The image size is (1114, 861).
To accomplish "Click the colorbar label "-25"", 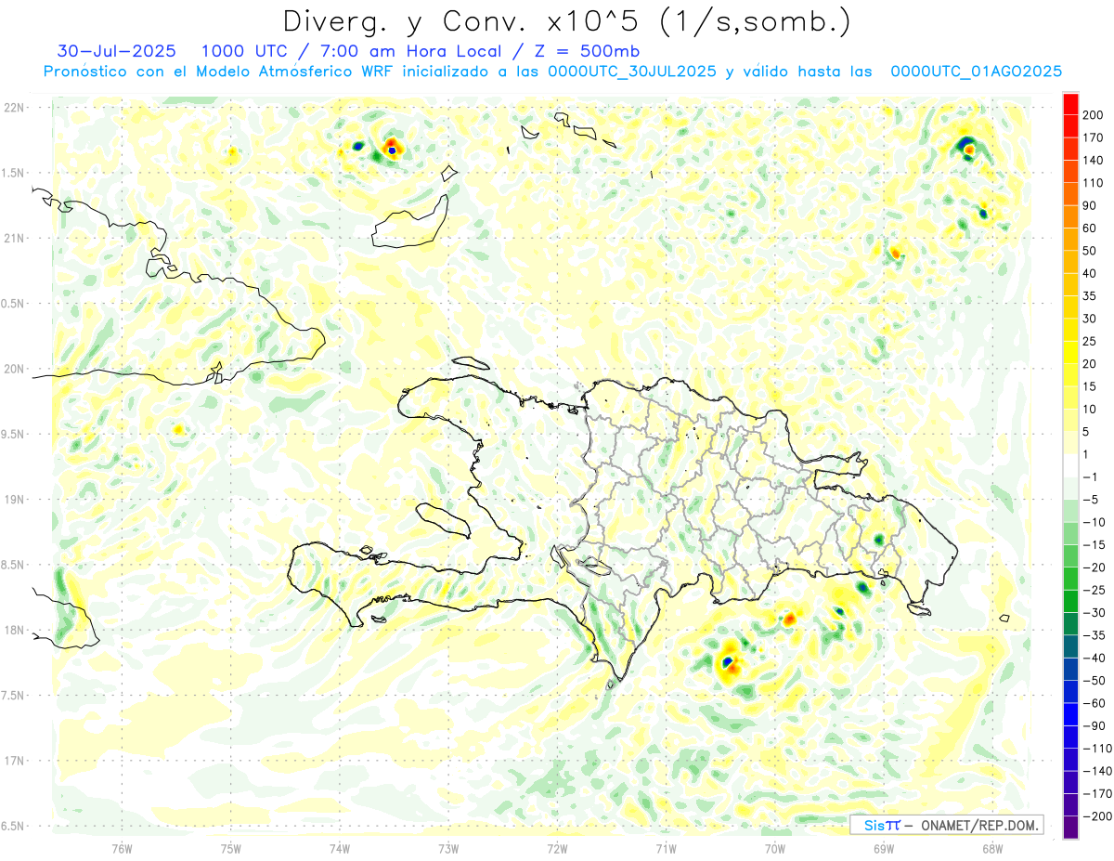I will click(1095, 590).
